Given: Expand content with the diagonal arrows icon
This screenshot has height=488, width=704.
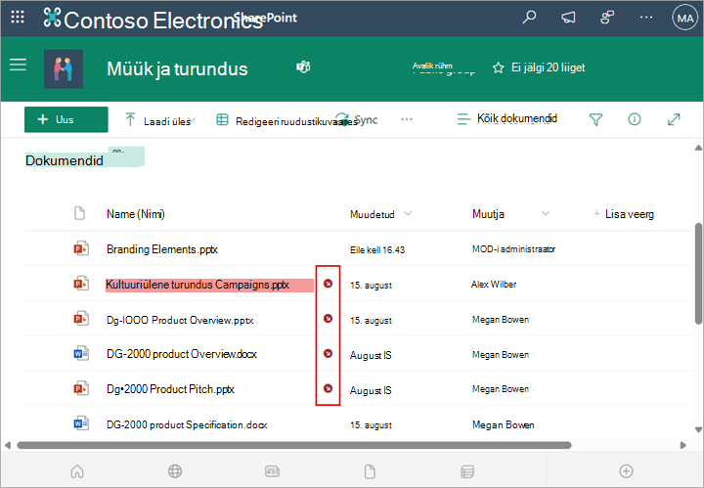Looking at the screenshot, I should [674, 119].
